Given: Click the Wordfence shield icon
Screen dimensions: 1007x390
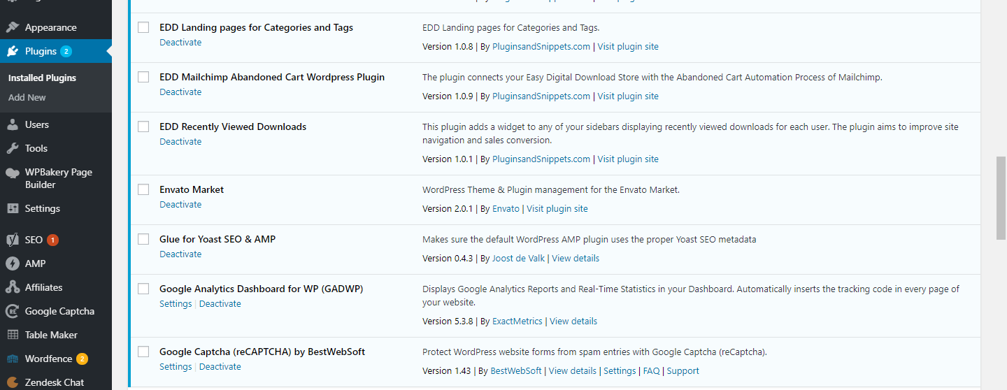Looking at the screenshot, I should [x=12, y=359].
